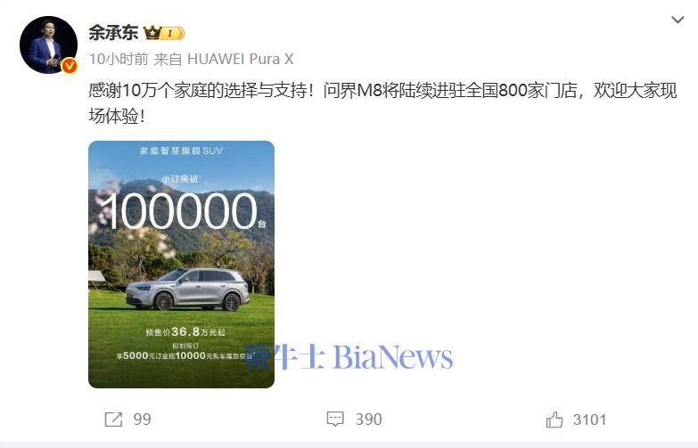Click the HUAWEI Pura X source link
The height and width of the screenshot is (448, 698).
coord(241,59)
